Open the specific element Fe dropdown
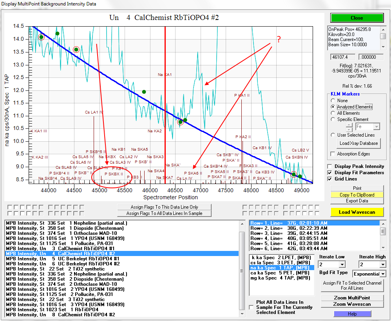The image size is (391, 321). tap(377, 127)
